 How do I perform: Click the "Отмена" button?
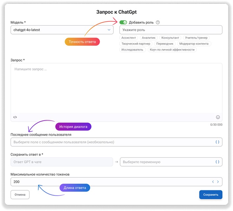tap(20, 195)
